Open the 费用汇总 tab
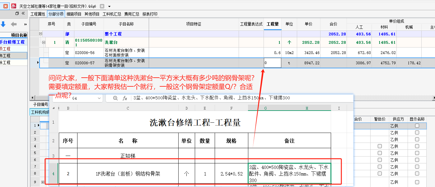This screenshot has width=435, height=187. click(x=132, y=14)
